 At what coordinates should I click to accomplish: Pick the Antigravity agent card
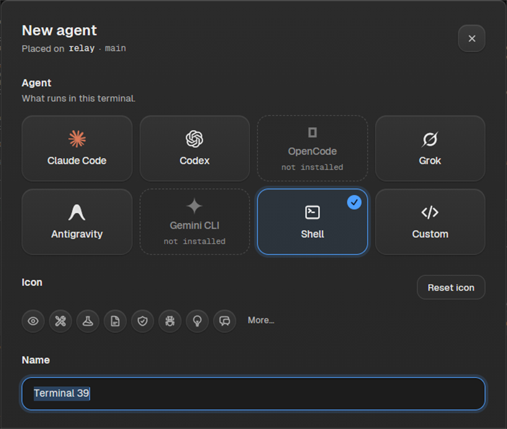pyautogui.click(x=77, y=222)
